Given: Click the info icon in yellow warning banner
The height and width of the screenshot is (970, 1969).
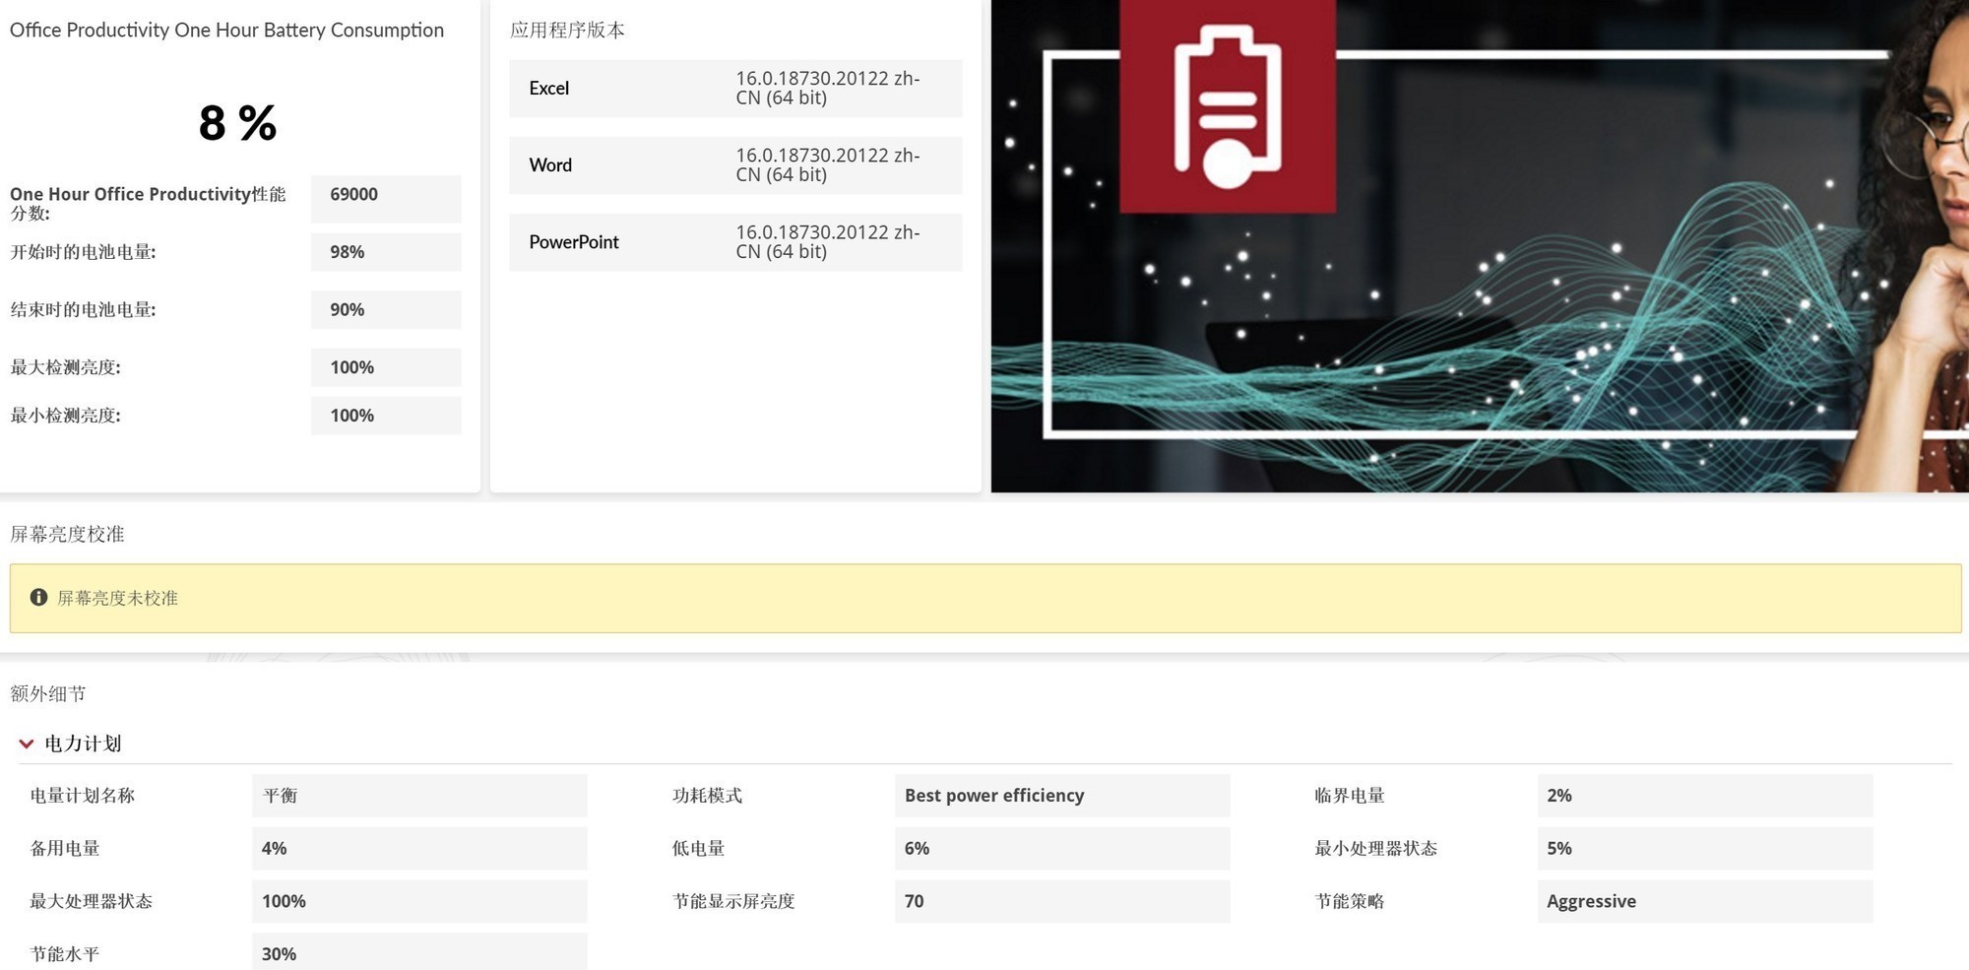Looking at the screenshot, I should point(38,597).
